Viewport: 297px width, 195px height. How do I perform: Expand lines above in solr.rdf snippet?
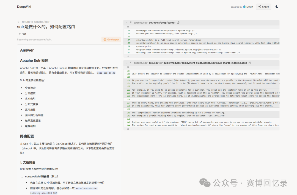coord(128,27)
